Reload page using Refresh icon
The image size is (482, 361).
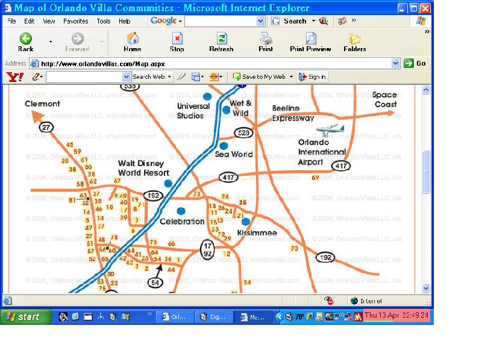click(x=221, y=42)
